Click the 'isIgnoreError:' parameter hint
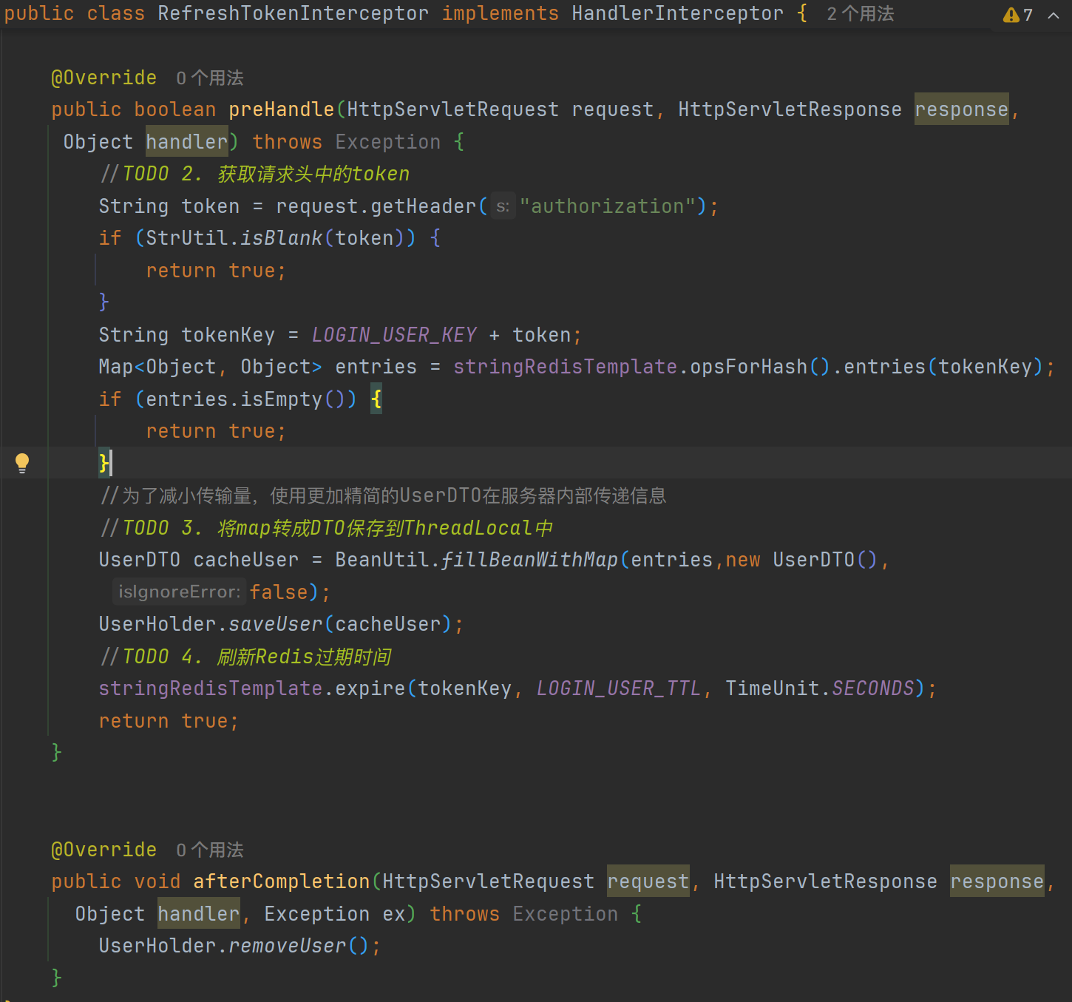Viewport: 1072px width, 1002px height. [179, 592]
